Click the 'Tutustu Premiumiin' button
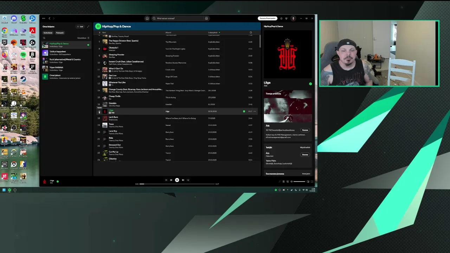This screenshot has width=450, height=253. point(268,18)
